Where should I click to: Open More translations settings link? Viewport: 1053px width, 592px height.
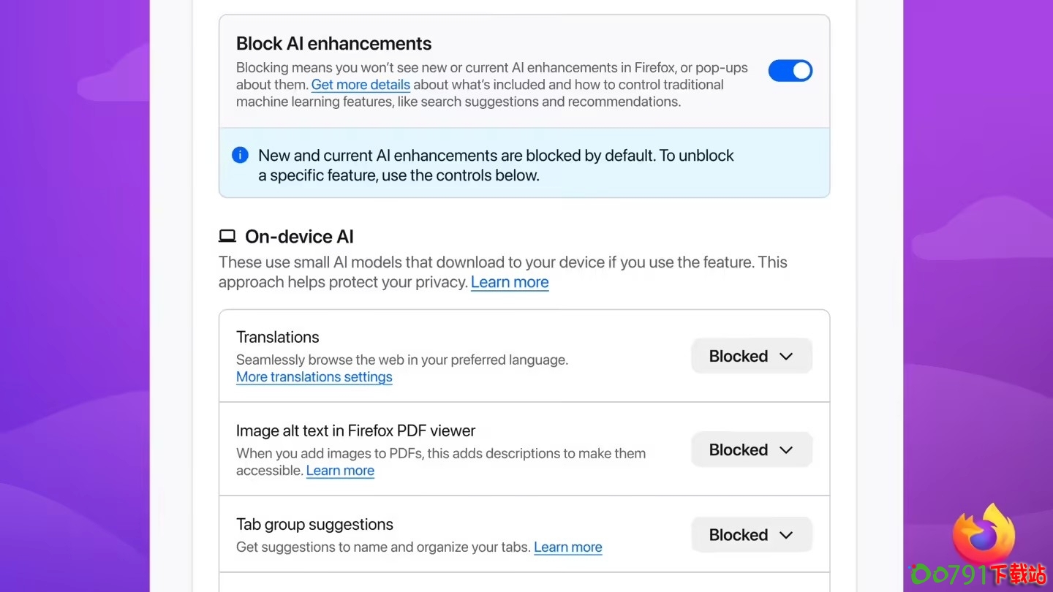click(x=314, y=377)
